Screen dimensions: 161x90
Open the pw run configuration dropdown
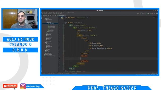click(x=142, y=14)
